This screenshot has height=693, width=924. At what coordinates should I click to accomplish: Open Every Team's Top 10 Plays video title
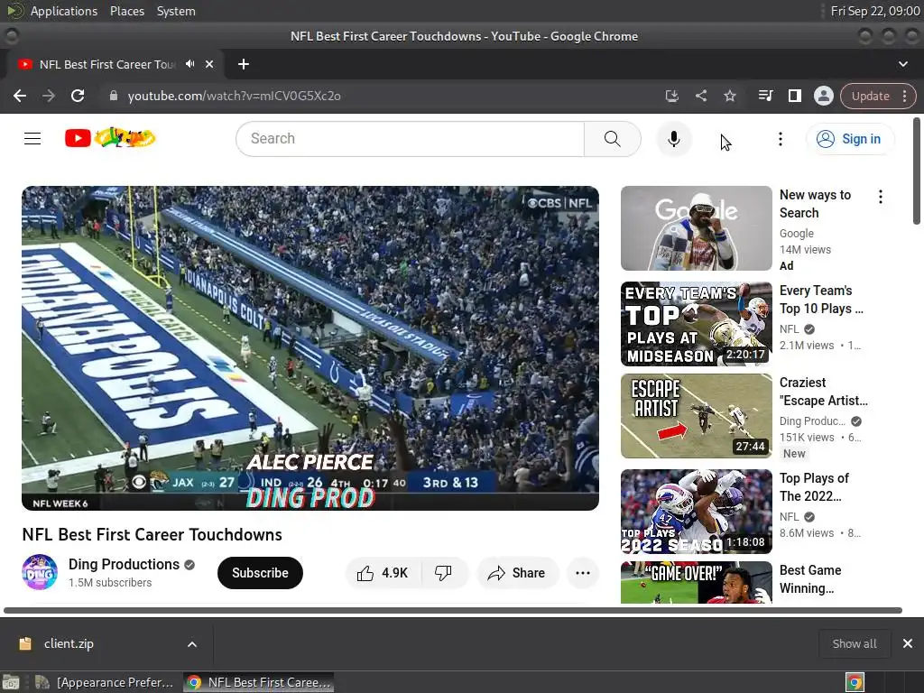[821, 300]
